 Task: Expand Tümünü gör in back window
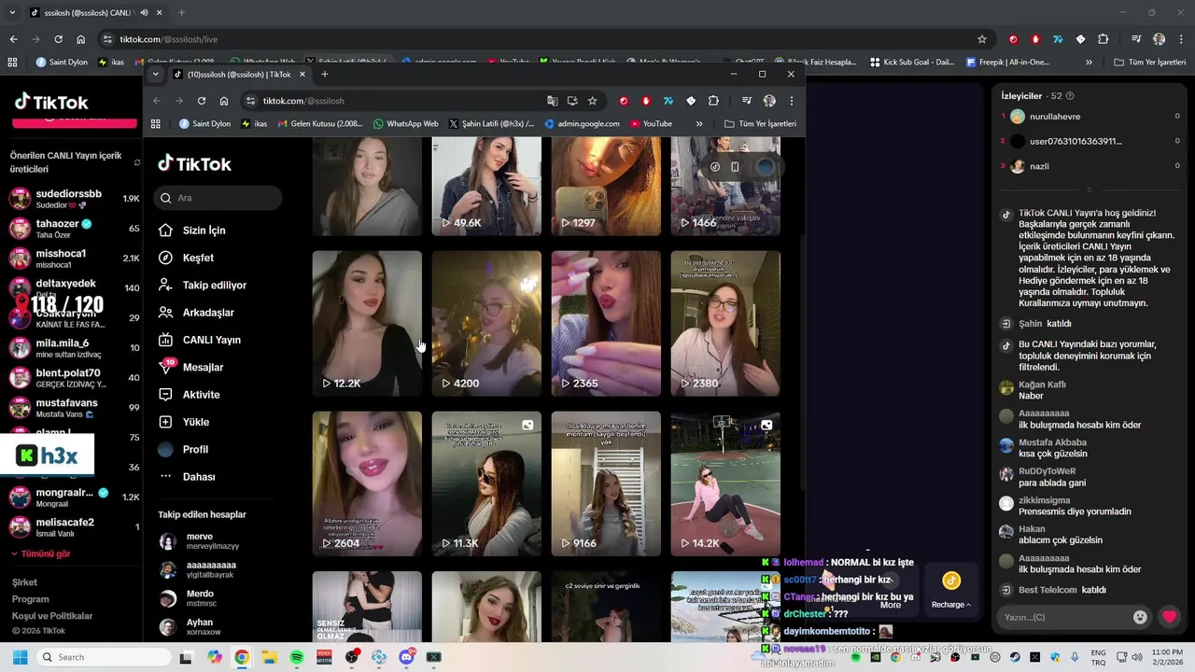coord(41,553)
